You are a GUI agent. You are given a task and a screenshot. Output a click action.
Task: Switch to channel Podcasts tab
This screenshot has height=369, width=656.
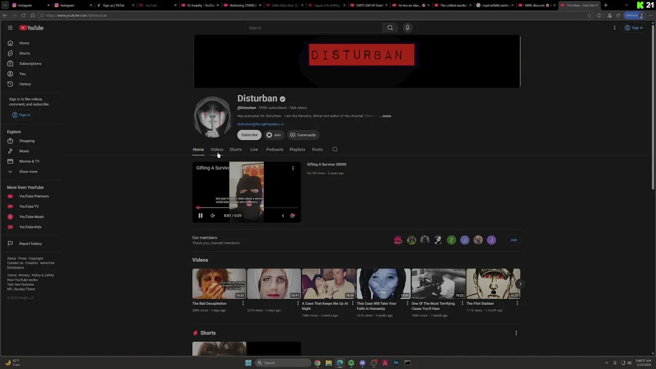[x=275, y=150]
